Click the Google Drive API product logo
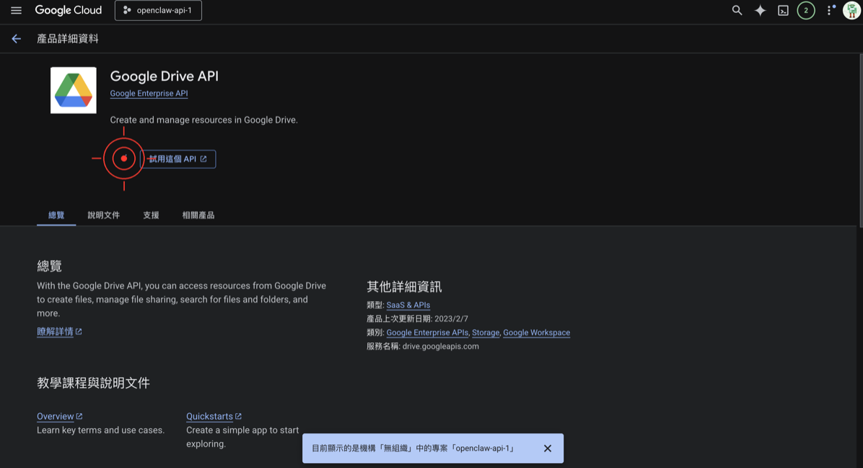Viewport: 863px width, 468px height. click(x=73, y=90)
